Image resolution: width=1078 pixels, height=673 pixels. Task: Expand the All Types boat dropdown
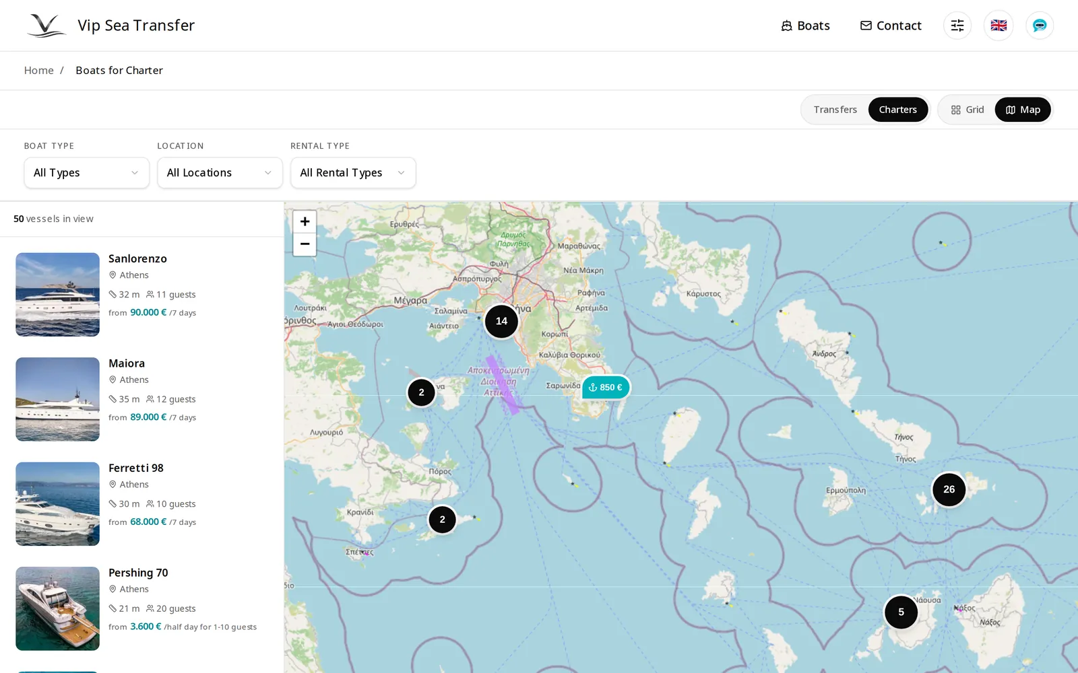pyautogui.click(x=86, y=173)
